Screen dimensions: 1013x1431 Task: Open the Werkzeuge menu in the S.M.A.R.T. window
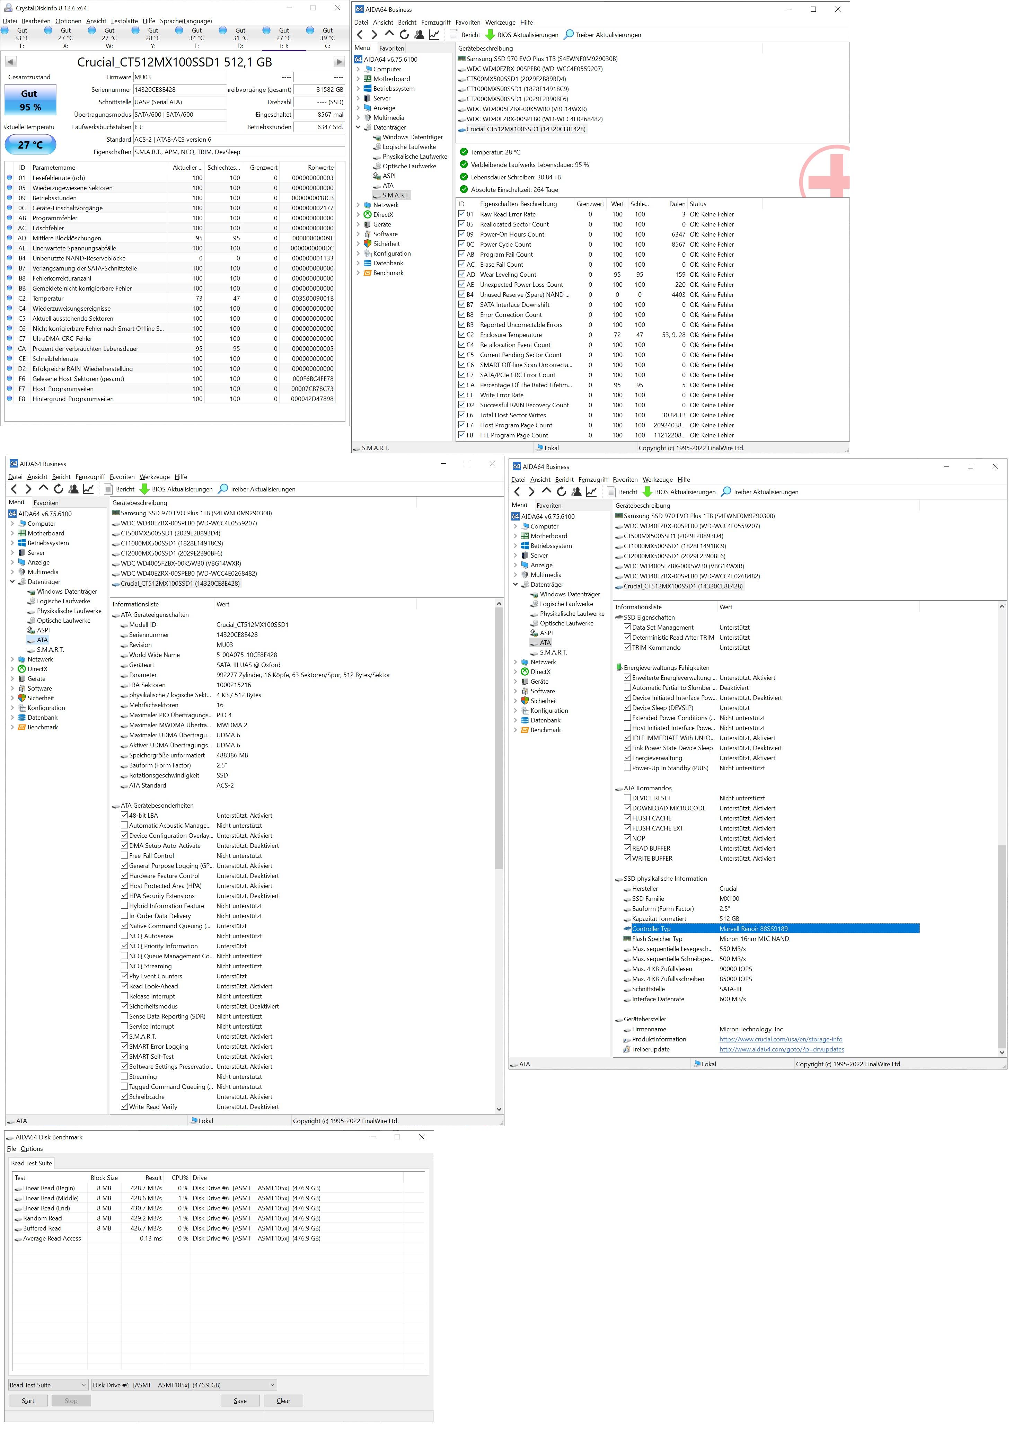[500, 23]
